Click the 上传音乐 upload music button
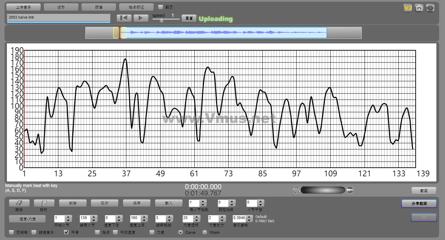Viewport: 445px width, 240px height. [23, 7]
